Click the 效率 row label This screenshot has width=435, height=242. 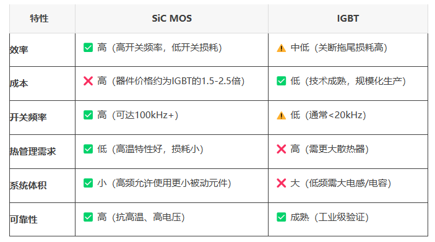tap(19, 50)
